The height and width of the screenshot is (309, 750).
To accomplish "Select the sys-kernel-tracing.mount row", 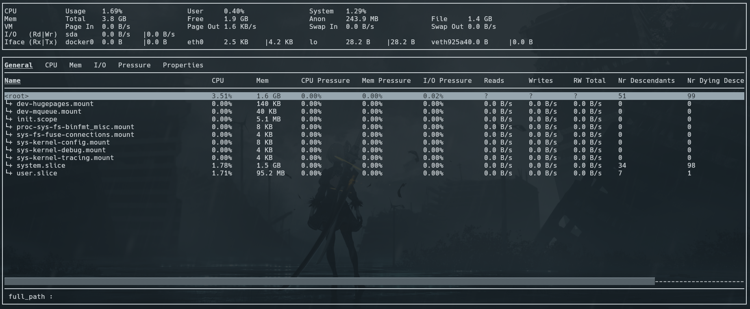I will click(x=65, y=158).
